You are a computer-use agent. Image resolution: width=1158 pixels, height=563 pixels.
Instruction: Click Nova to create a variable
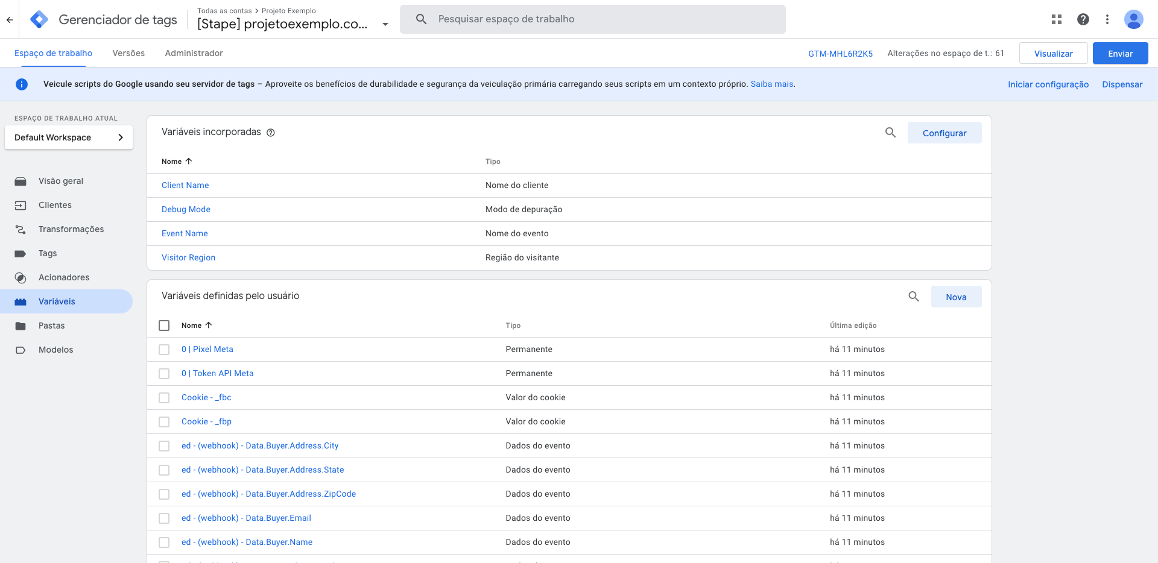coord(956,297)
